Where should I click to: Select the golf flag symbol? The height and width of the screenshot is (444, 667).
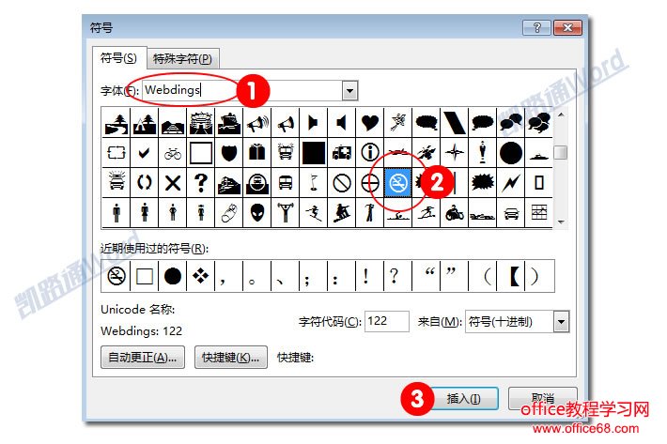pos(314,183)
